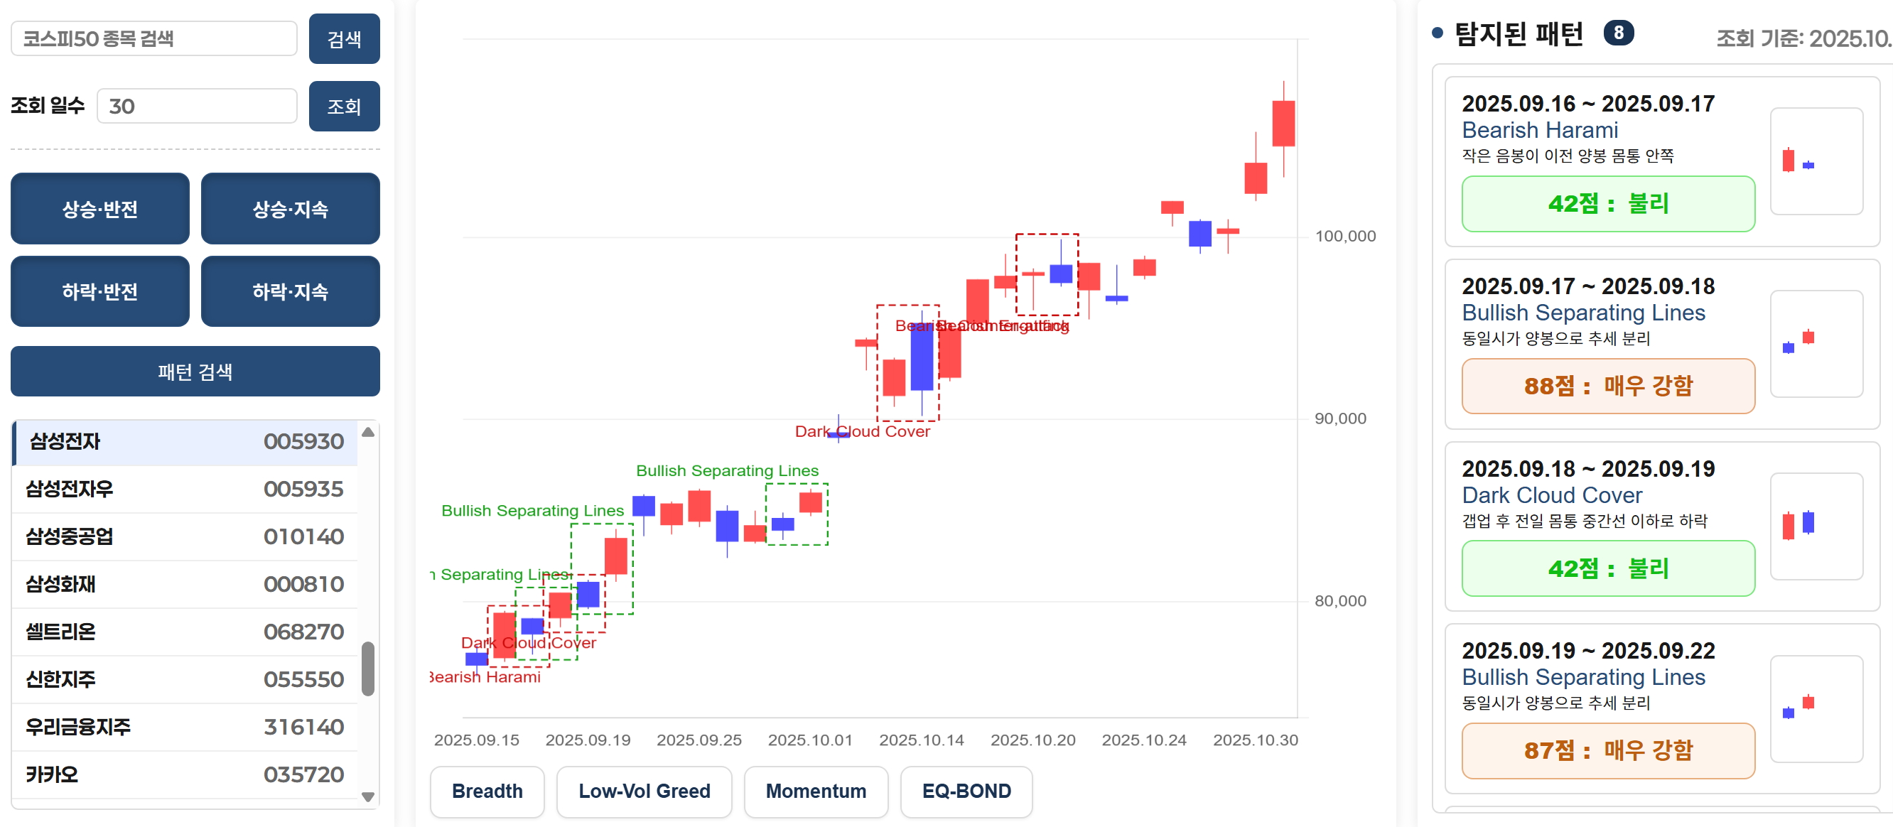The height and width of the screenshot is (827, 1893).
Task: Select 셀트리온 from the stock list
Action: click(x=184, y=631)
